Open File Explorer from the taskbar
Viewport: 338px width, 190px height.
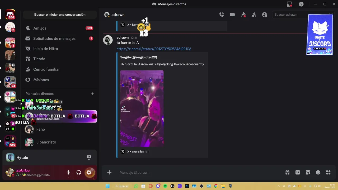point(223,186)
